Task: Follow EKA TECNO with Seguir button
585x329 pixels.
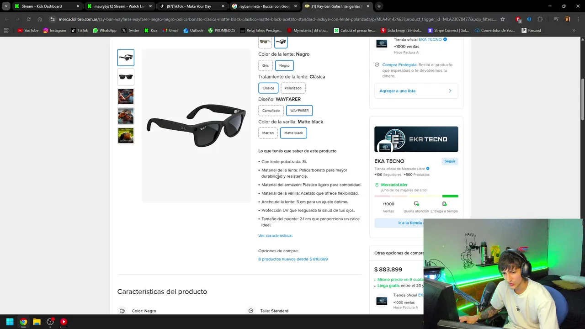Action: coord(450,161)
